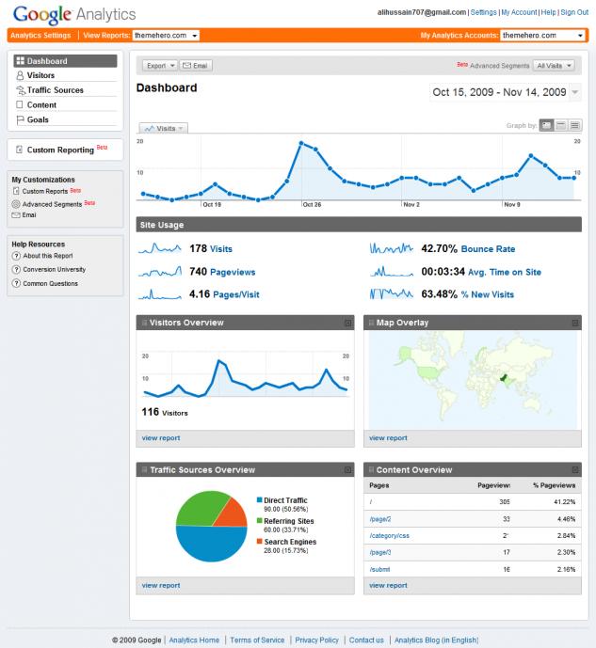Click the Custom Reporting document icon

tap(20, 150)
